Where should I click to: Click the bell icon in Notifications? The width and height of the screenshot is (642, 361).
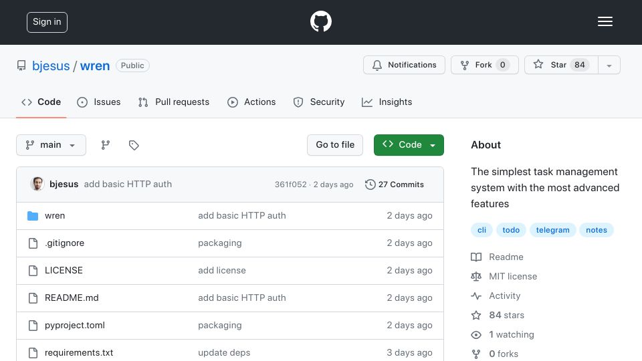click(377, 65)
